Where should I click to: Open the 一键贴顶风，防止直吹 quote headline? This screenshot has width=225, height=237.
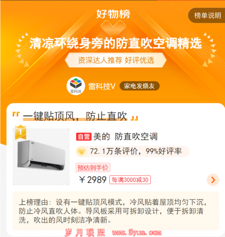(x=75, y=116)
